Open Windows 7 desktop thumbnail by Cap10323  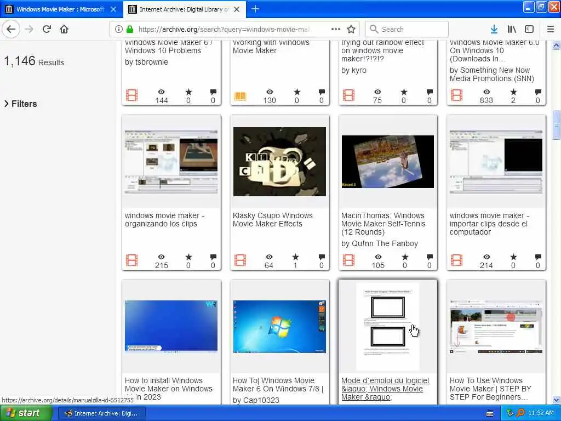pyautogui.click(x=279, y=327)
